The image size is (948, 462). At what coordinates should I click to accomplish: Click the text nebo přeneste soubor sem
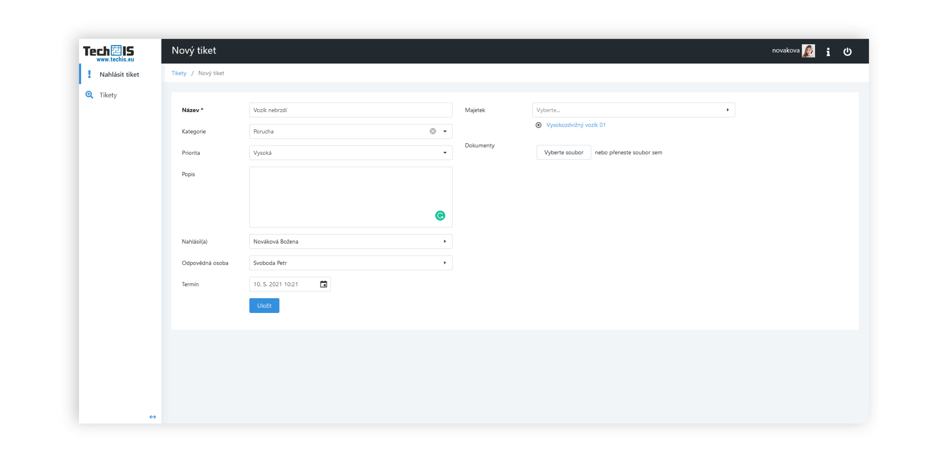point(628,153)
